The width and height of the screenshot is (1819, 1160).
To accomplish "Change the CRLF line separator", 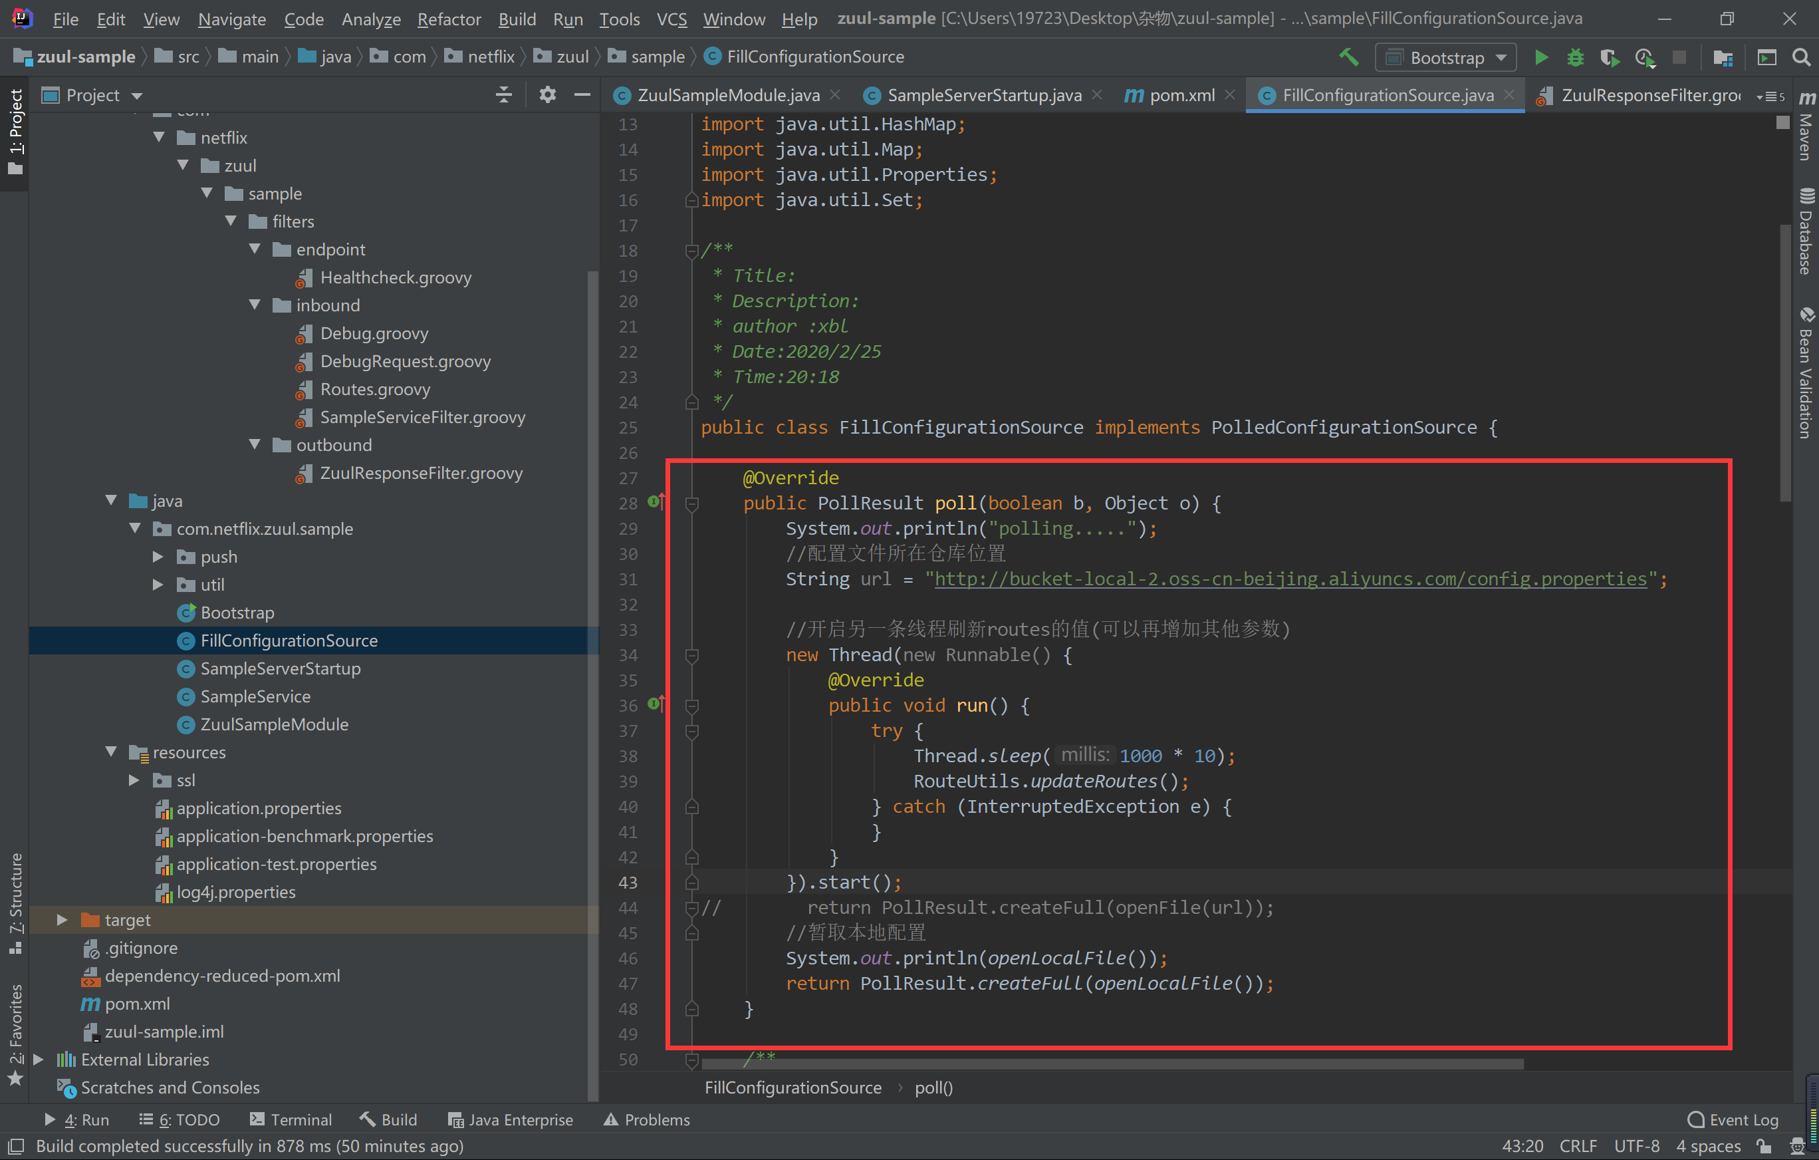I will coord(1578,1147).
